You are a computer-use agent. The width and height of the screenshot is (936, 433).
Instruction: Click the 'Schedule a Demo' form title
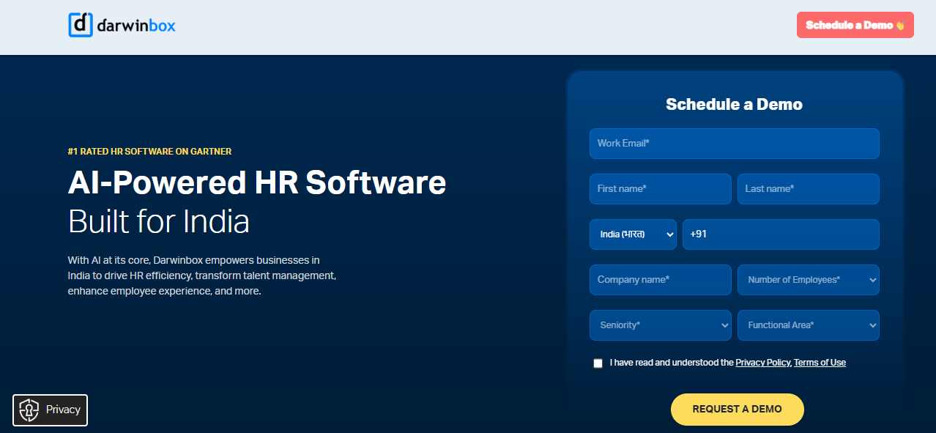click(x=734, y=104)
